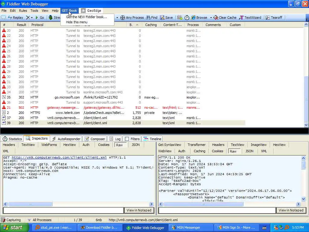Select request WebForms inspector tab
The width and height of the screenshot is (309, 232).
point(49,145)
